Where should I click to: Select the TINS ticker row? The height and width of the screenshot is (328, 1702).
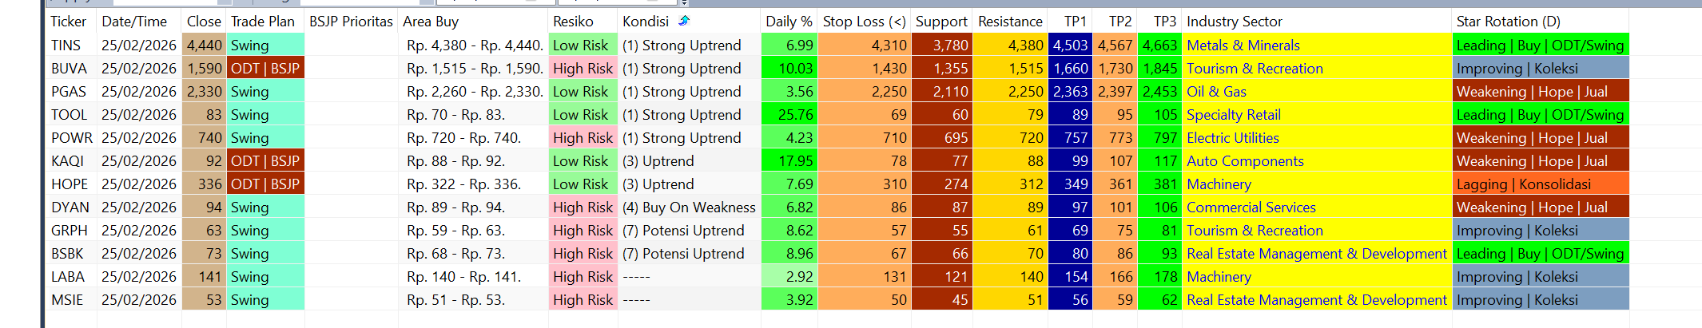[x=66, y=45]
